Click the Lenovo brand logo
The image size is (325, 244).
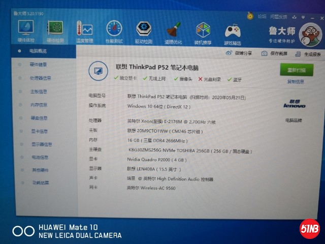tap(294, 105)
